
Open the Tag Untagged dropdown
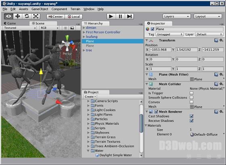tap(169, 35)
